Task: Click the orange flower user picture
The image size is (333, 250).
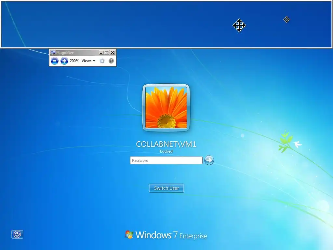Action: click(166, 107)
